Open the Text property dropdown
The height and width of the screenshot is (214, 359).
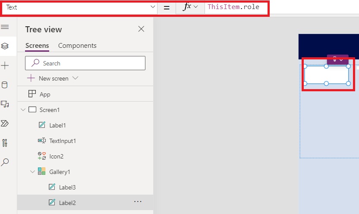(80, 7)
